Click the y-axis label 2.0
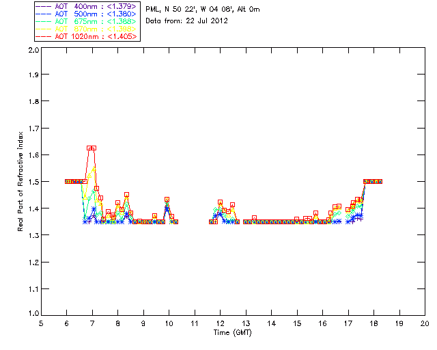Screen dimensions: 437x350 [x=33, y=50]
